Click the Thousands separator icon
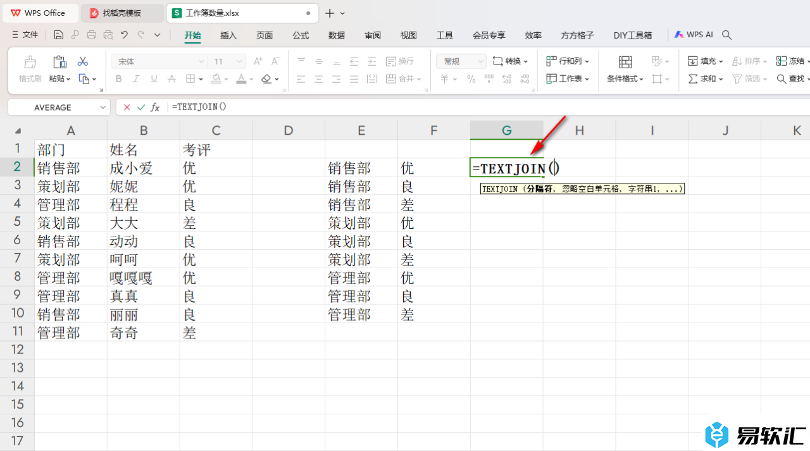The width and height of the screenshot is (810, 451). 489,79
